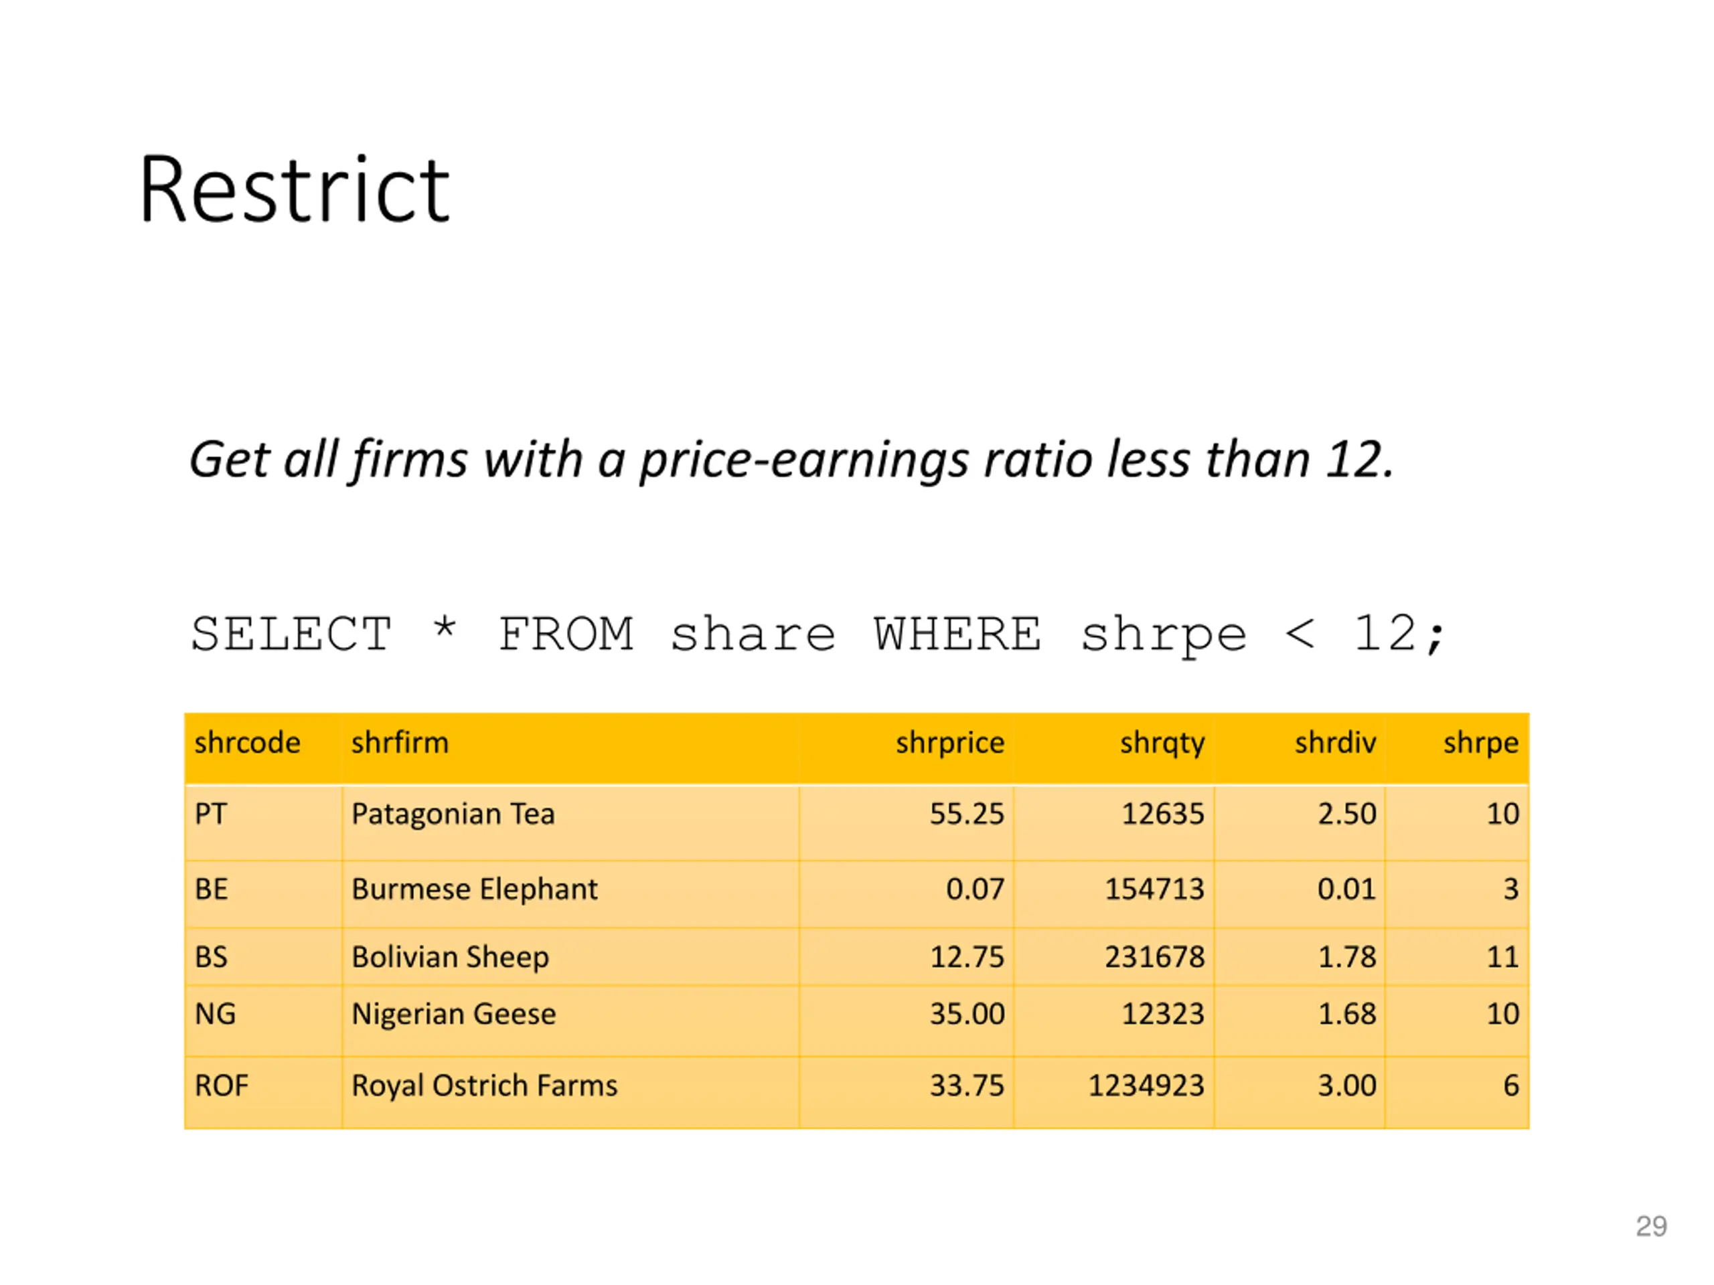This screenshot has height=1285, width=1714.
Task: Click the SELECT SQL statement text
Action: (x=818, y=634)
